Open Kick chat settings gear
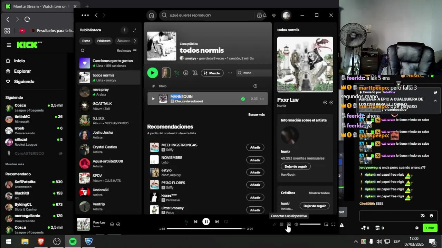 417,228
